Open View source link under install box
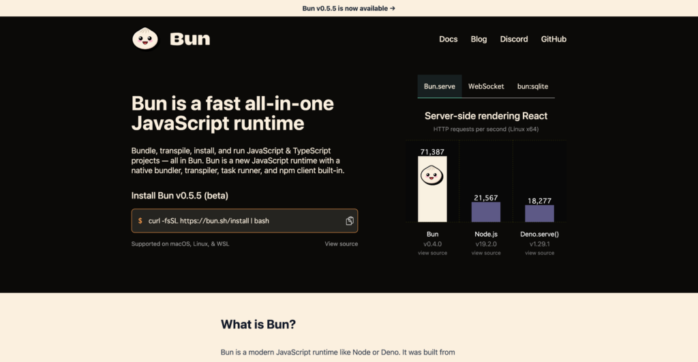Screen dimensions: 698x362 coord(341,244)
